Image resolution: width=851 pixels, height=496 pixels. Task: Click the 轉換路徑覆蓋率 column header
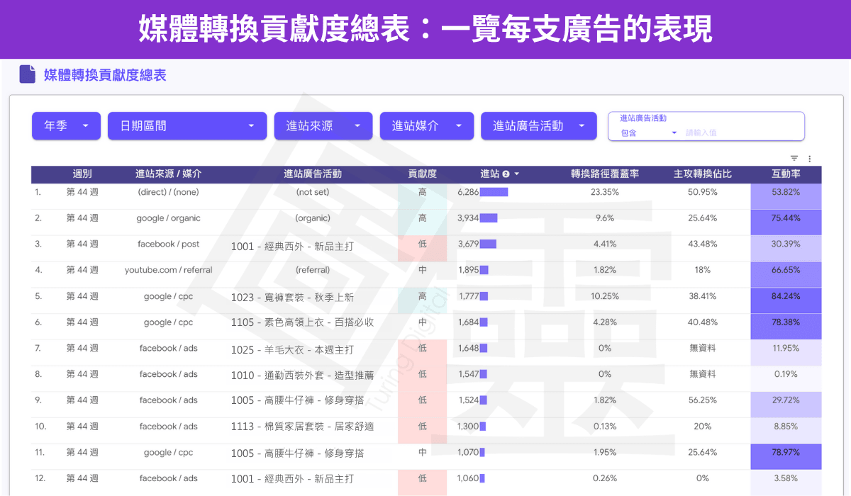tap(605, 174)
